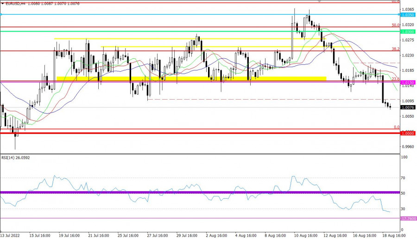Select the 50.0 Fibonacci level label
Image resolution: width=417 pixels, height=239 pixels.
pyautogui.click(x=395, y=25)
